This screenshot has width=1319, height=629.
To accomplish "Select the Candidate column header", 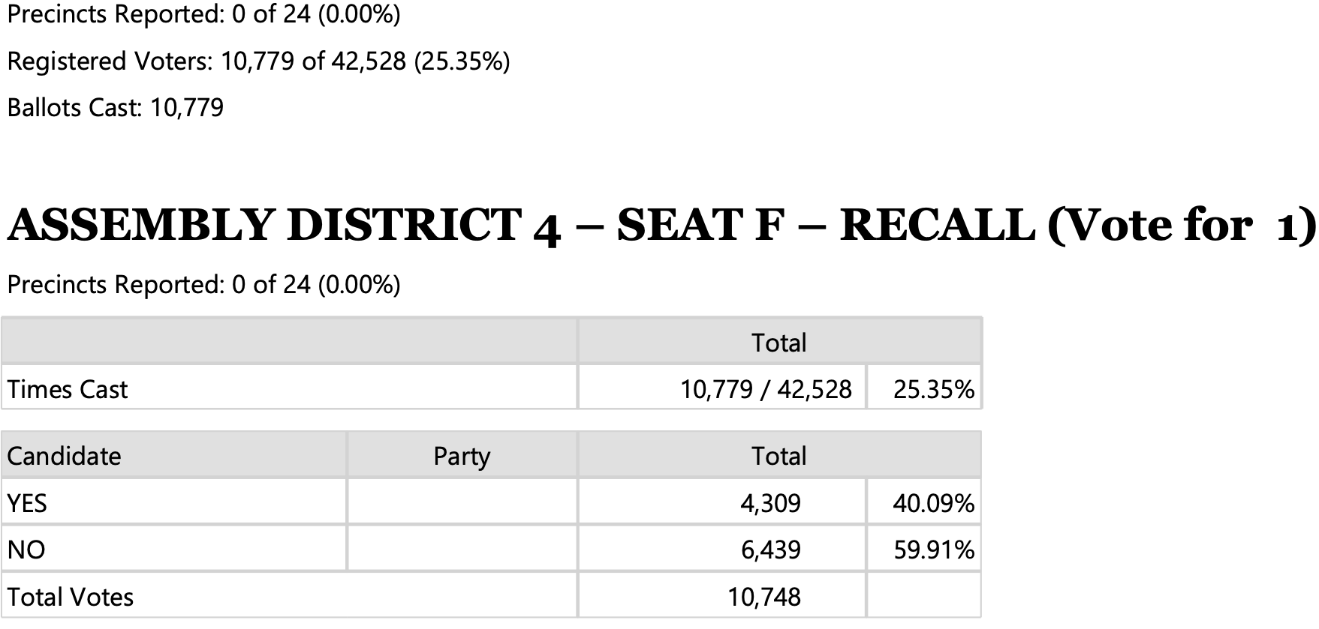I will point(64,456).
